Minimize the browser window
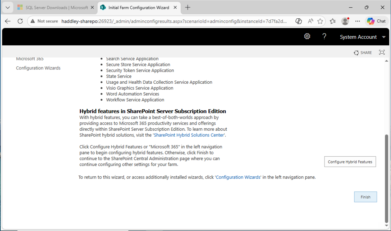The width and height of the screenshot is (391, 231). click(x=350, y=8)
